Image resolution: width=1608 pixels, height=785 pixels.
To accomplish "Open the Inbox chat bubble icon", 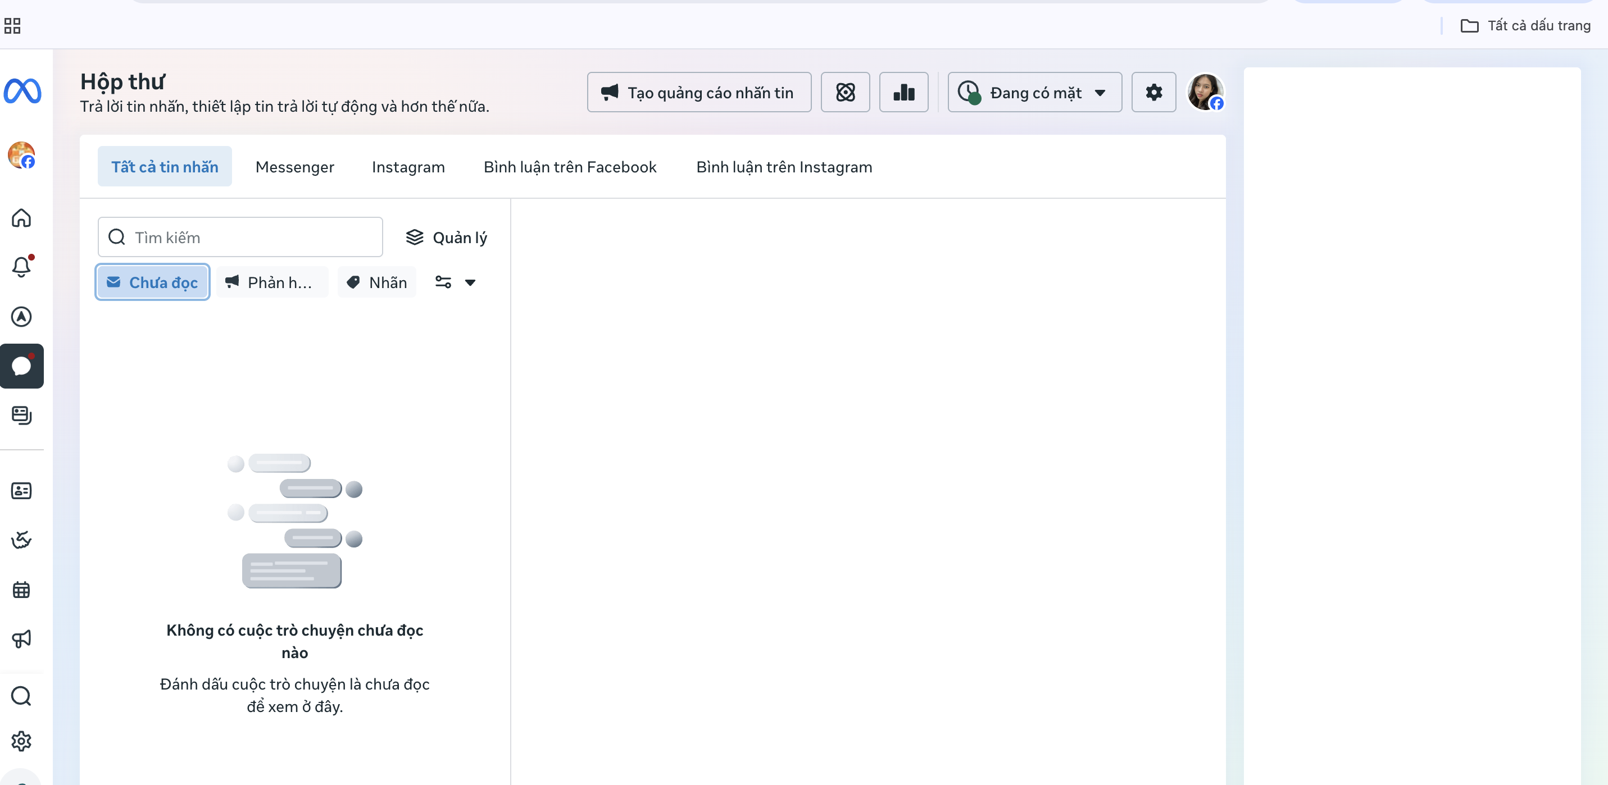I will click(21, 366).
